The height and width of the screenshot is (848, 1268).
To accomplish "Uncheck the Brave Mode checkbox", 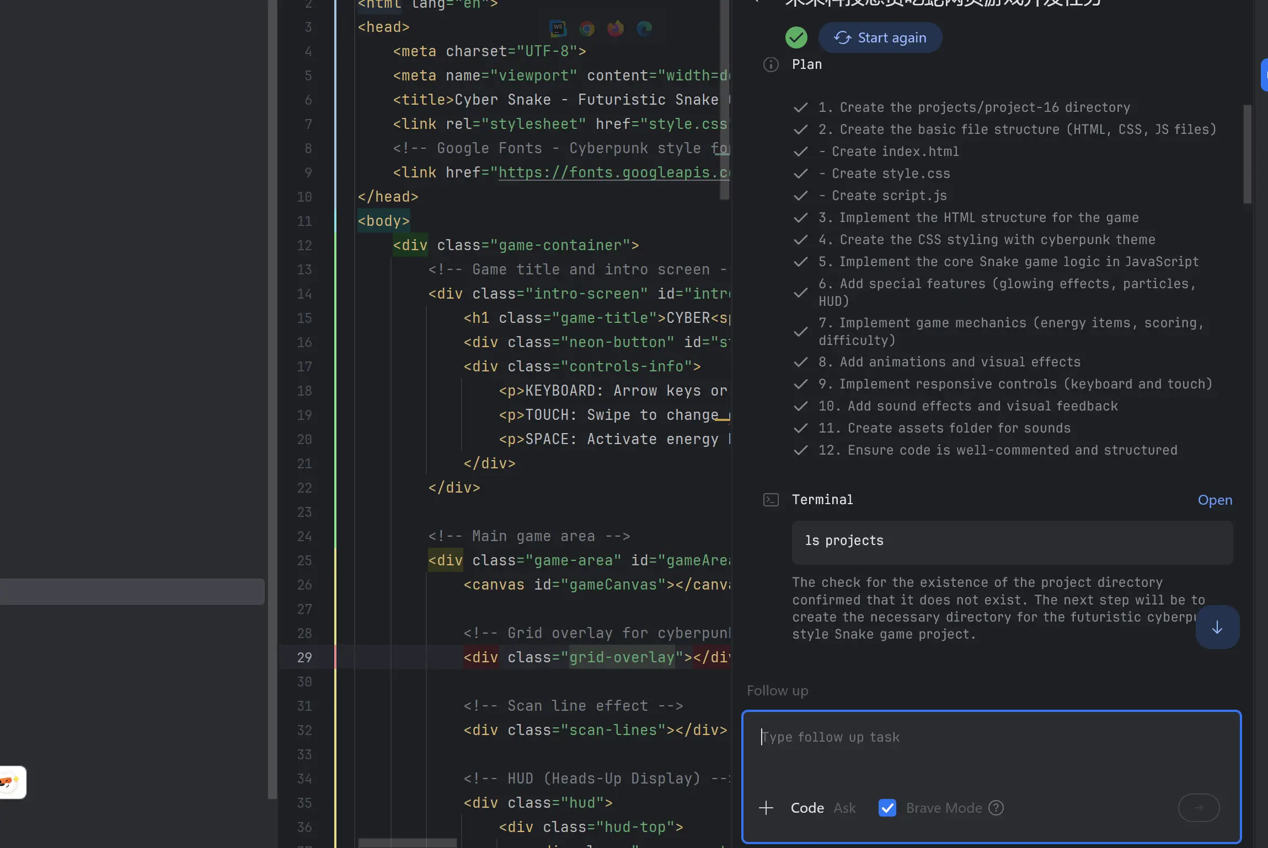I will point(887,808).
